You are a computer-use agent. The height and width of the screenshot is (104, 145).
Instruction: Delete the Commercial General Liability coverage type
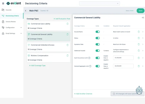tap(68, 34)
